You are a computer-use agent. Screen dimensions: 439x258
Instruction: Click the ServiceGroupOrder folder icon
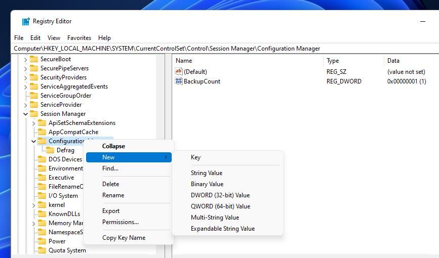click(34, 96)
